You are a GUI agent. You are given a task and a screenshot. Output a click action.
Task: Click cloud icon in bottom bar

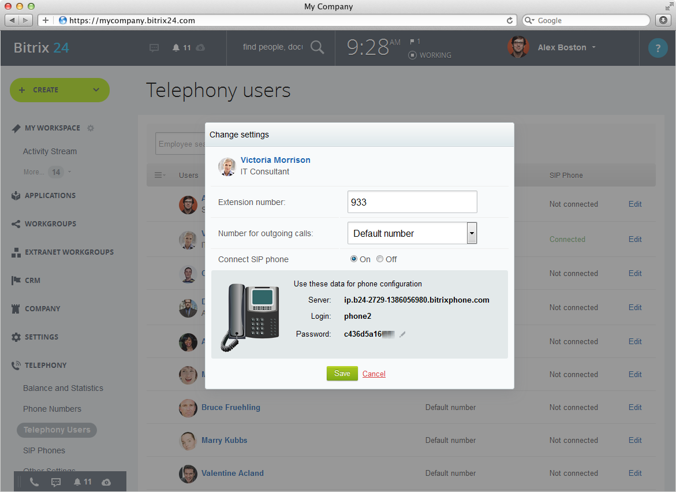pyautogui.click(x=106, y=482)
